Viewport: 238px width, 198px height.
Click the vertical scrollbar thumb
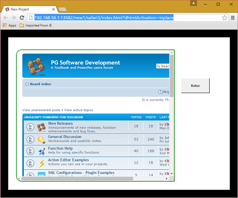[172, 76]
